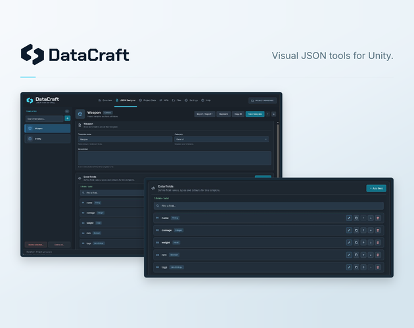Move the rare field up
414x328 pixels.
coord(363,255)
